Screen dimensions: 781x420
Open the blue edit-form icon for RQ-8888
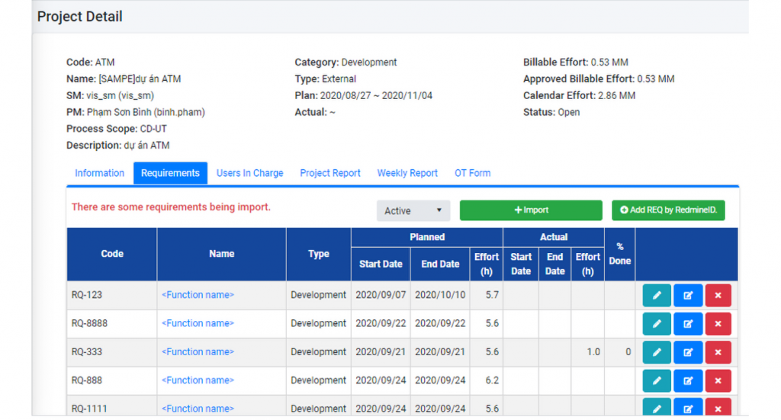click(688, 323)
